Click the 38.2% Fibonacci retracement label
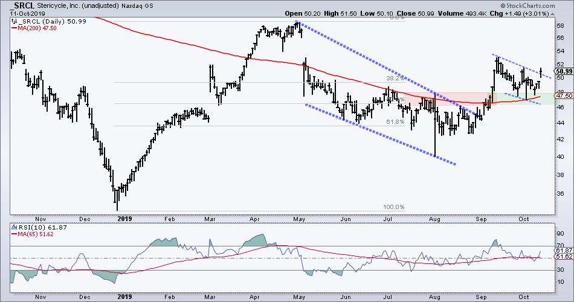Image resolution: width=574 pixels, height=302 pixels. tap(395, 79)
